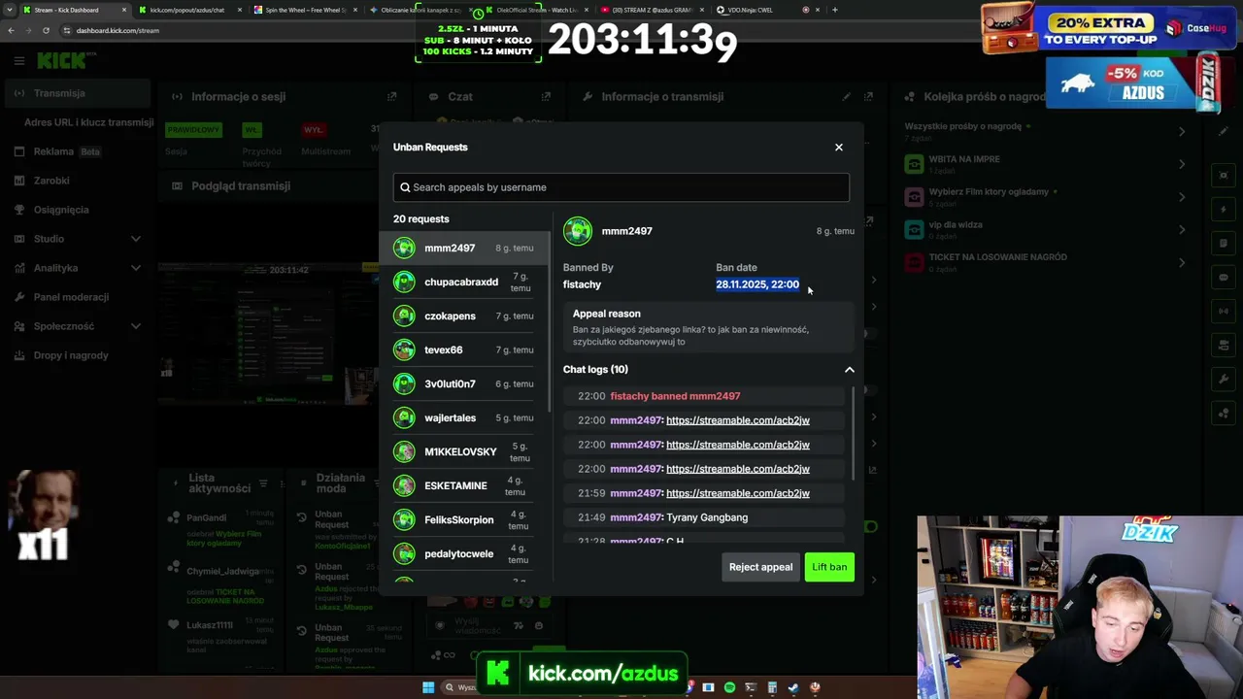Collapse the Chat logs (10) section
Viewport: 1243px width, 699px height.
pos(850,370)
